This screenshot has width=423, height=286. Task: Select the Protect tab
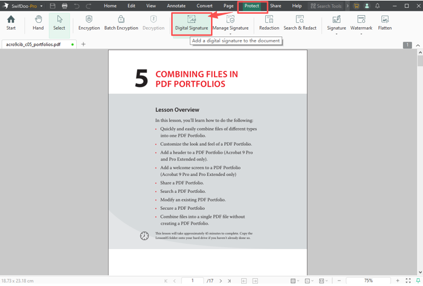pos(252,5)
